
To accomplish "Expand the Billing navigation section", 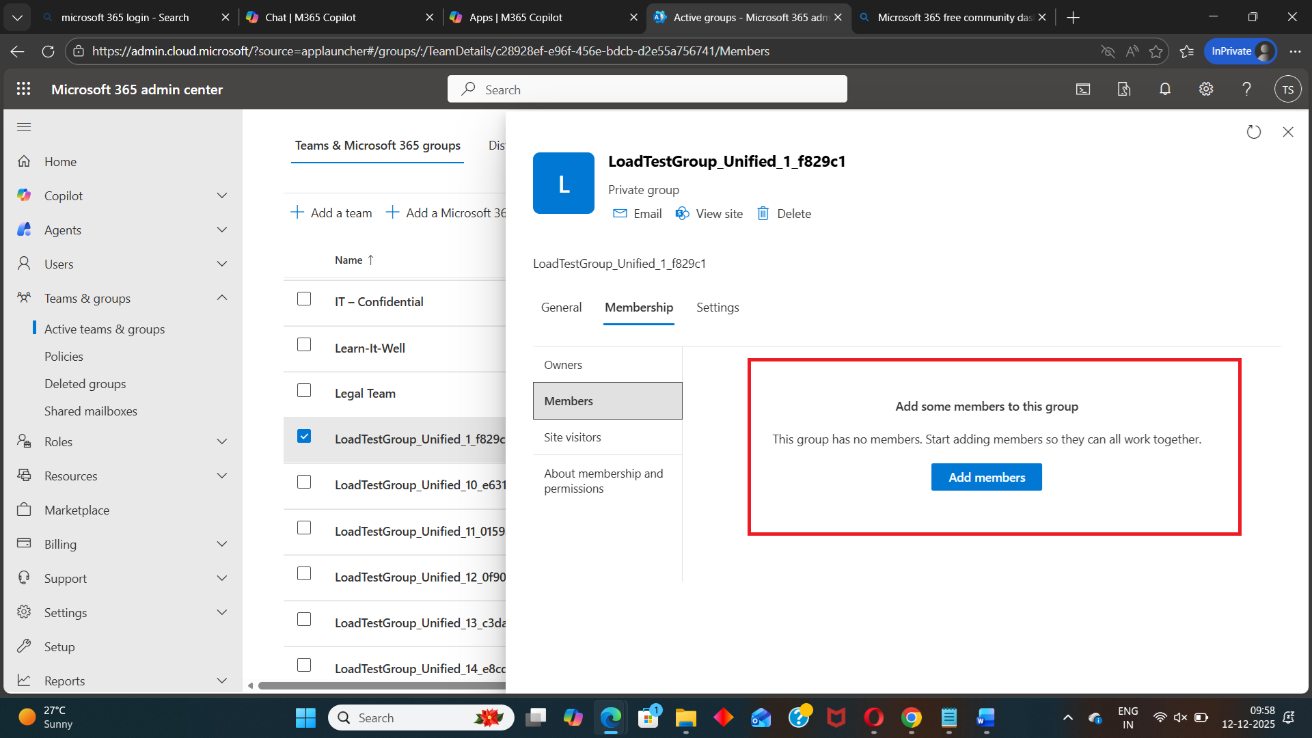I will pos(221,544).
